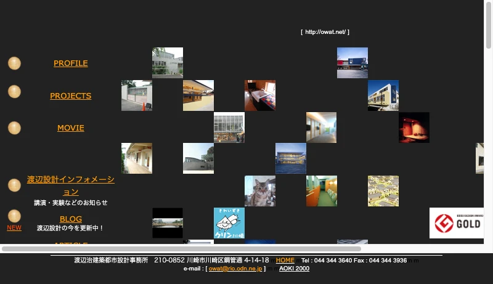Image resolution: width=493 pixels, height=284 pixels.
Task: Click the golden ball icon above NEW
Action: tap(14, 216)
